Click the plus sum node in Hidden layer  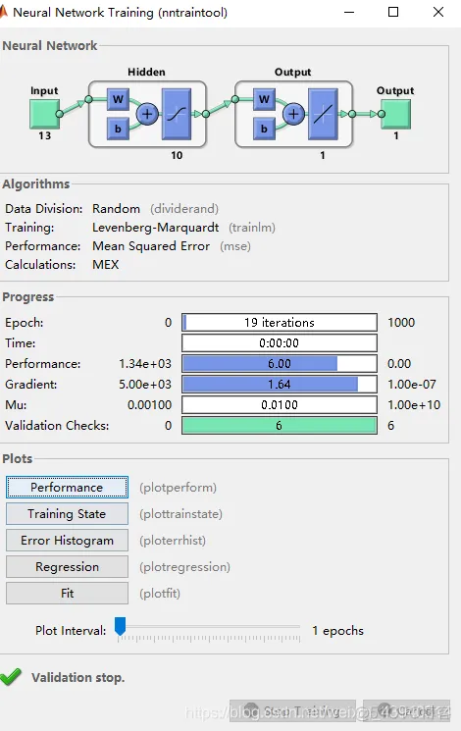coord(147,114)
